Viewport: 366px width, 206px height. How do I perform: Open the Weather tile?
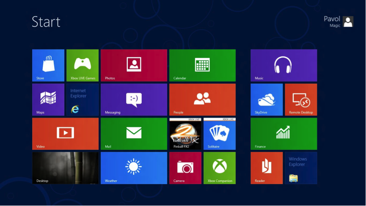pos(134,168)
